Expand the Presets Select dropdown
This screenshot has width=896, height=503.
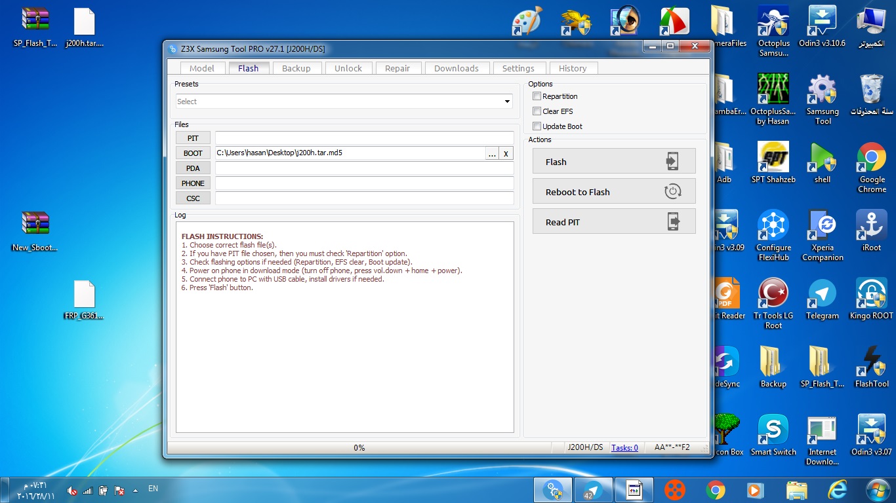344,102
